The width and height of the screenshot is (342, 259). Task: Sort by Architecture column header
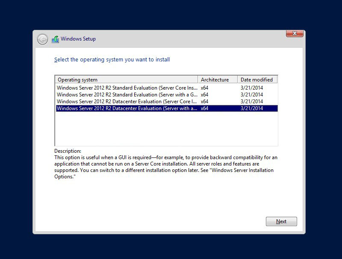[x=218, y=80]
